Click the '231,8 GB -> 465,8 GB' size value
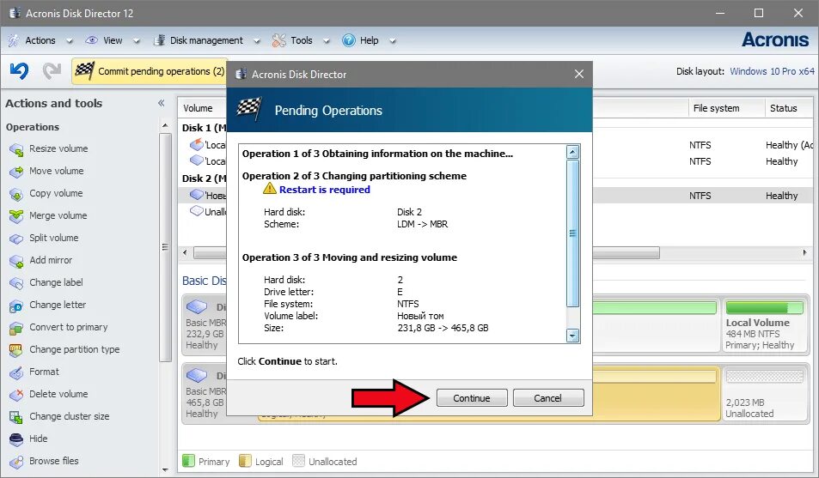This screenshot has width=819, height=478. point(443,328)
